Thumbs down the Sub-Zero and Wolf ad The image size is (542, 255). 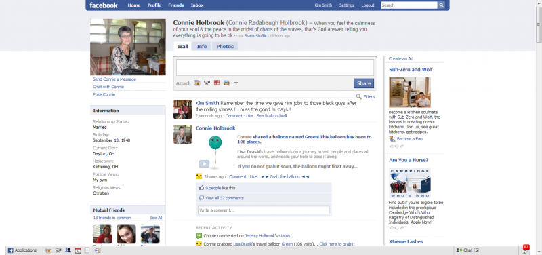[x=397, y=146]
